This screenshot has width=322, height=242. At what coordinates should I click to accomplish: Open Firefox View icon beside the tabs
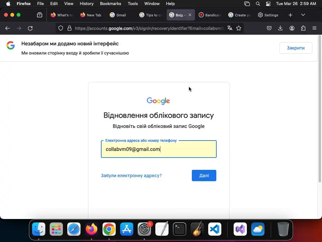pos(40,15)
